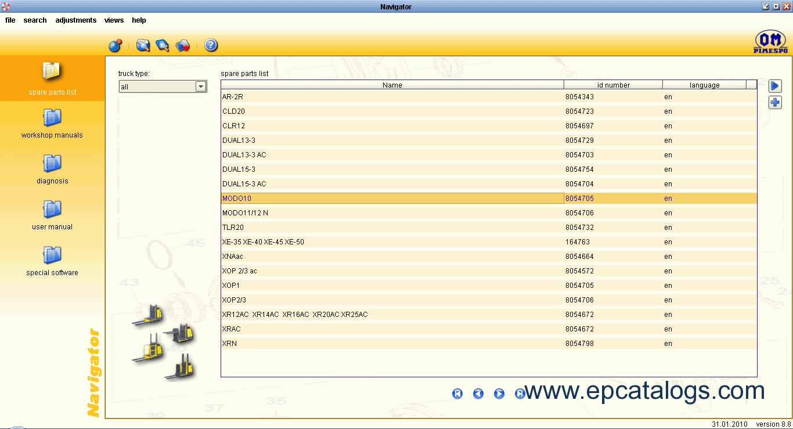Select the CLR12 row
This screenshot has width=793, height=429.
pyautogui.click(x=489, y=126)
